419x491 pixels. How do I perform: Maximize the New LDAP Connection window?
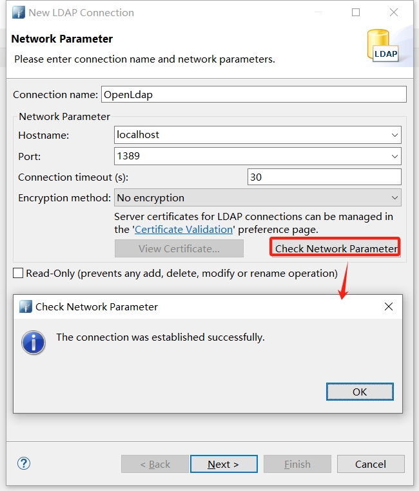coord(356,12)
